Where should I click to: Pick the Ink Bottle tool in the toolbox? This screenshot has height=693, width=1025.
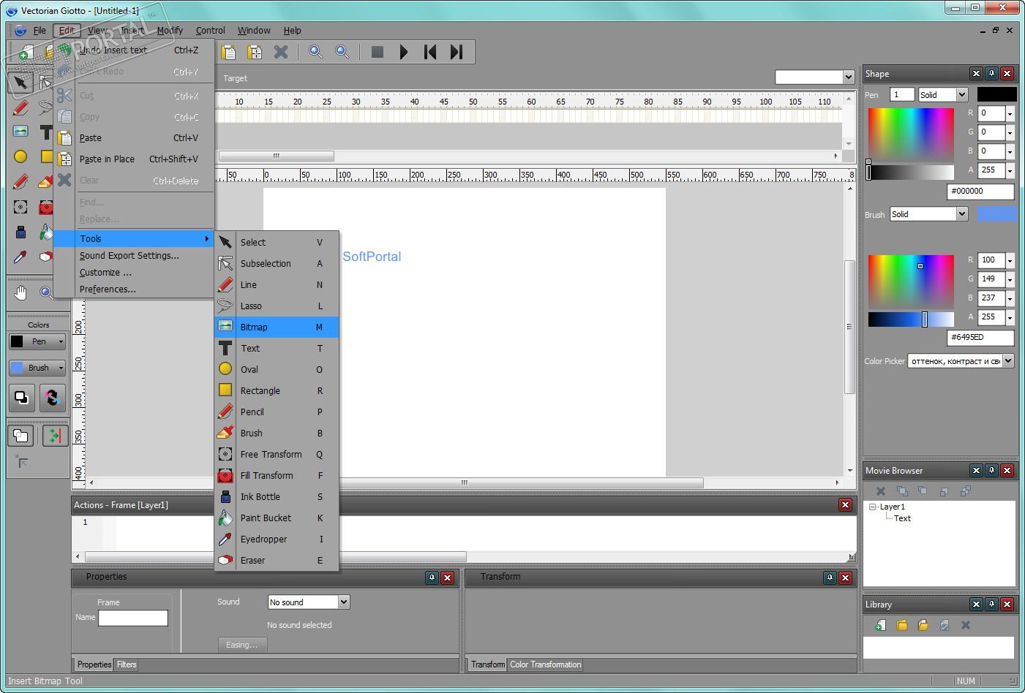20,232
